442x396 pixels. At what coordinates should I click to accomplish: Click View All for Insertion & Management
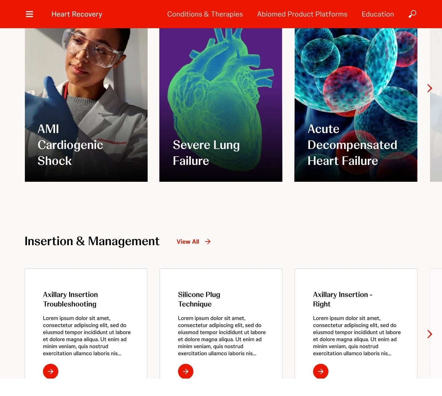tap(188, 242)
